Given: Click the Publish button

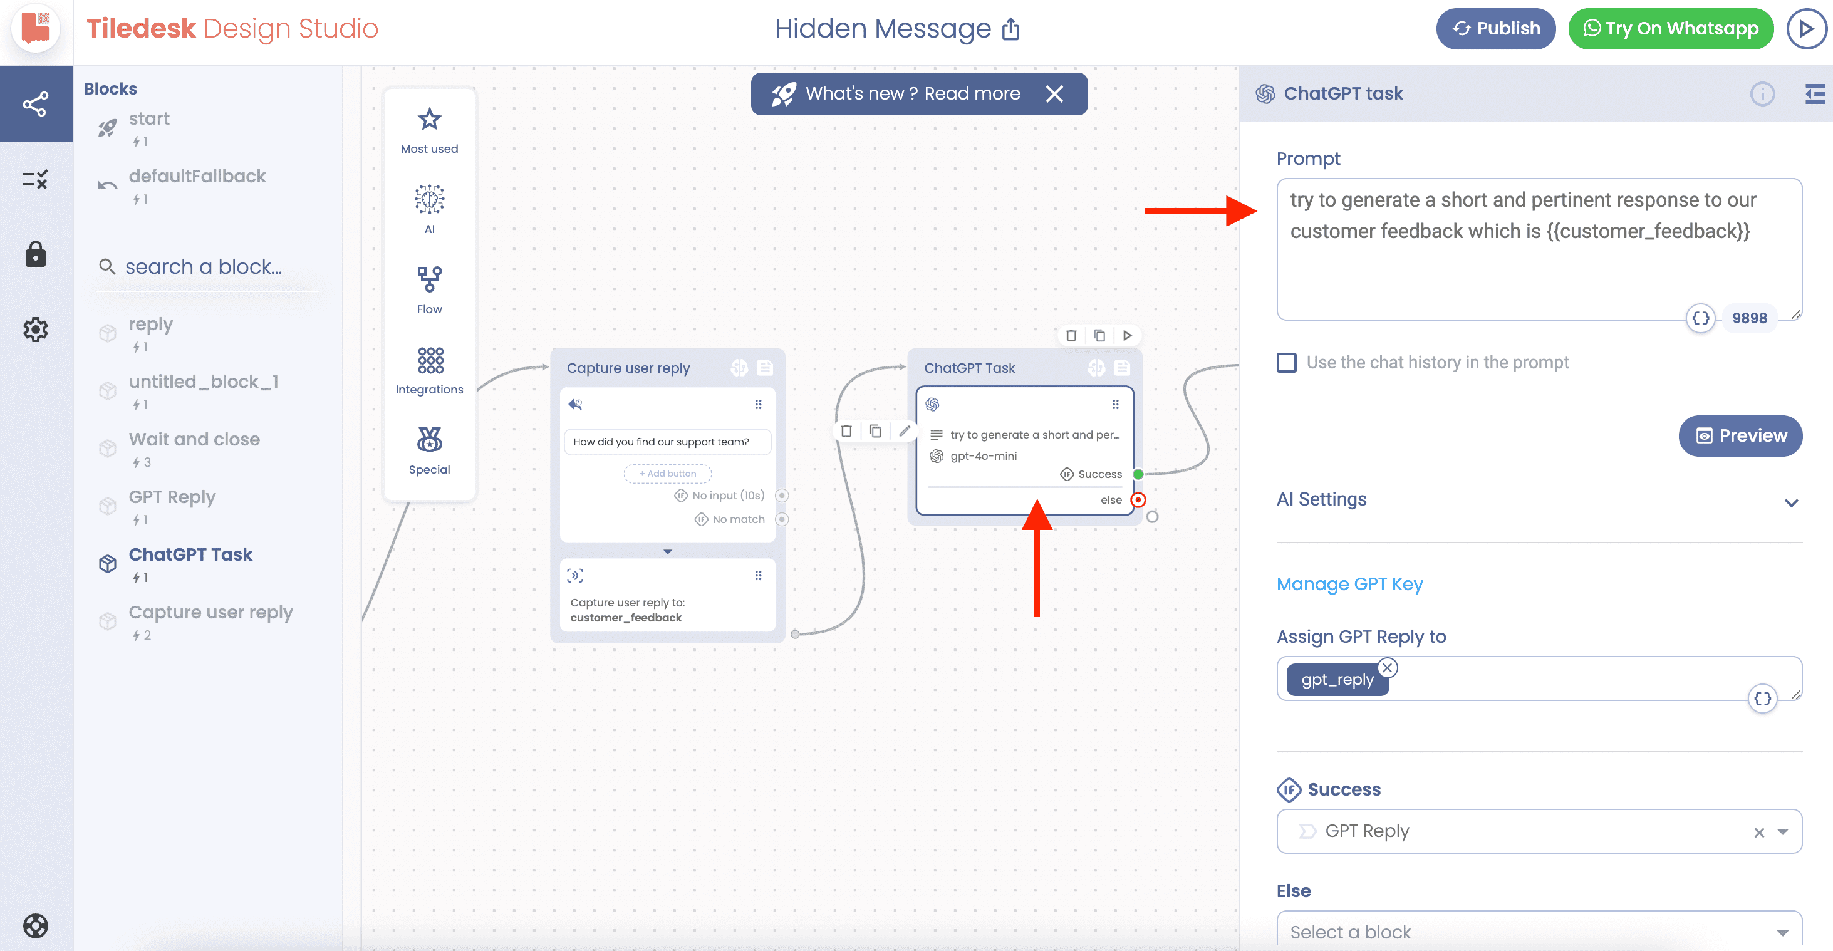Looking at the screenshot, I should point(1495,28).
